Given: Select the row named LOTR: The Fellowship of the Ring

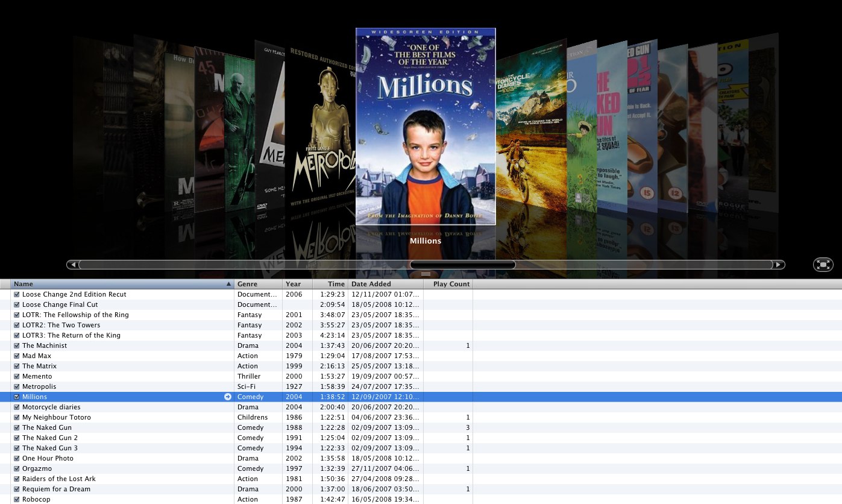Looking at the screenshot, I should point(421,315).
